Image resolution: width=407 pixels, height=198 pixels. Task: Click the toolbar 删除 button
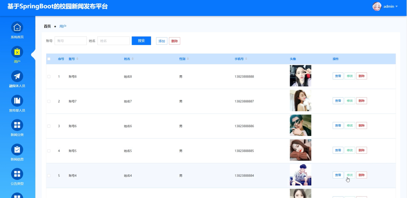pos(174,41)
